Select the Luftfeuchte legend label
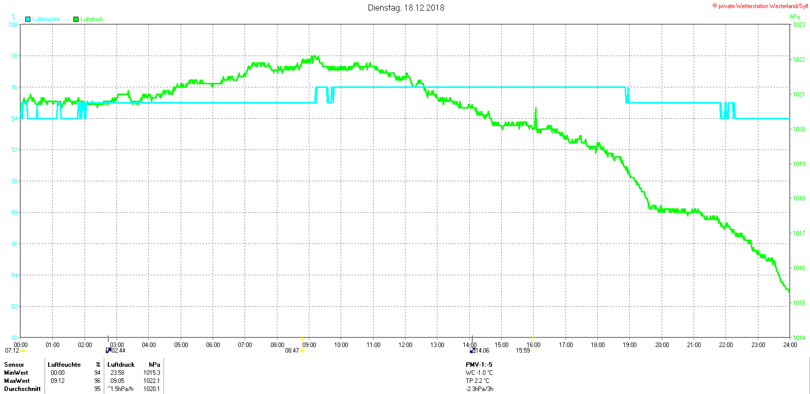Viewport: 810px width, 394px height. click(46, 19)
